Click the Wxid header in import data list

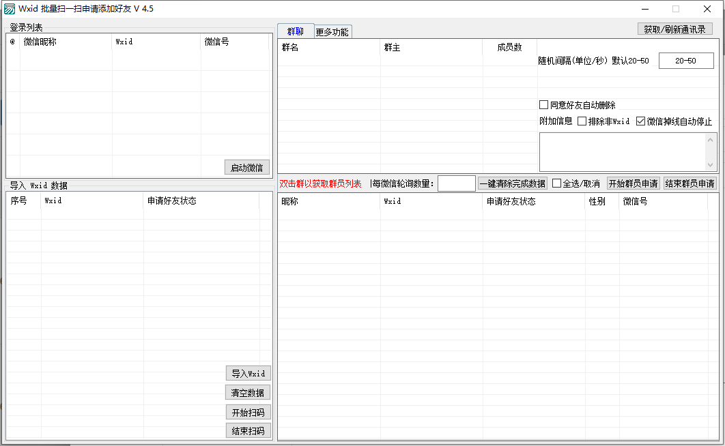[92, 200]
